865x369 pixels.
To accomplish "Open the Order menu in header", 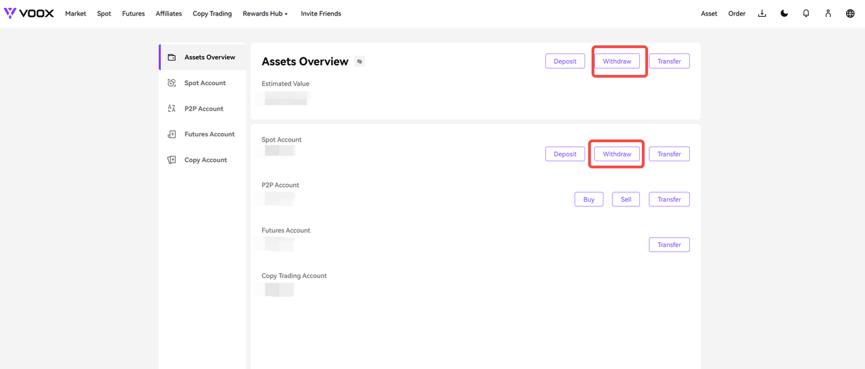I will coord(737,13).
